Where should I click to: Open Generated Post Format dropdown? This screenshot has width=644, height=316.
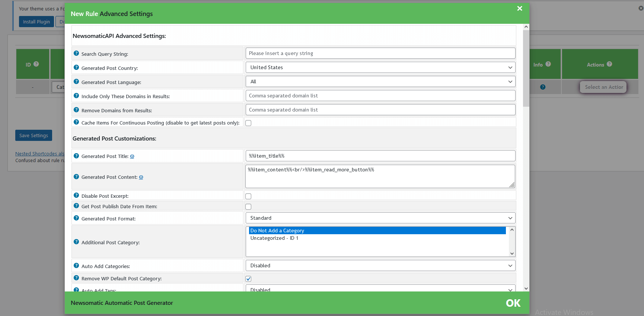pos(380,218)
